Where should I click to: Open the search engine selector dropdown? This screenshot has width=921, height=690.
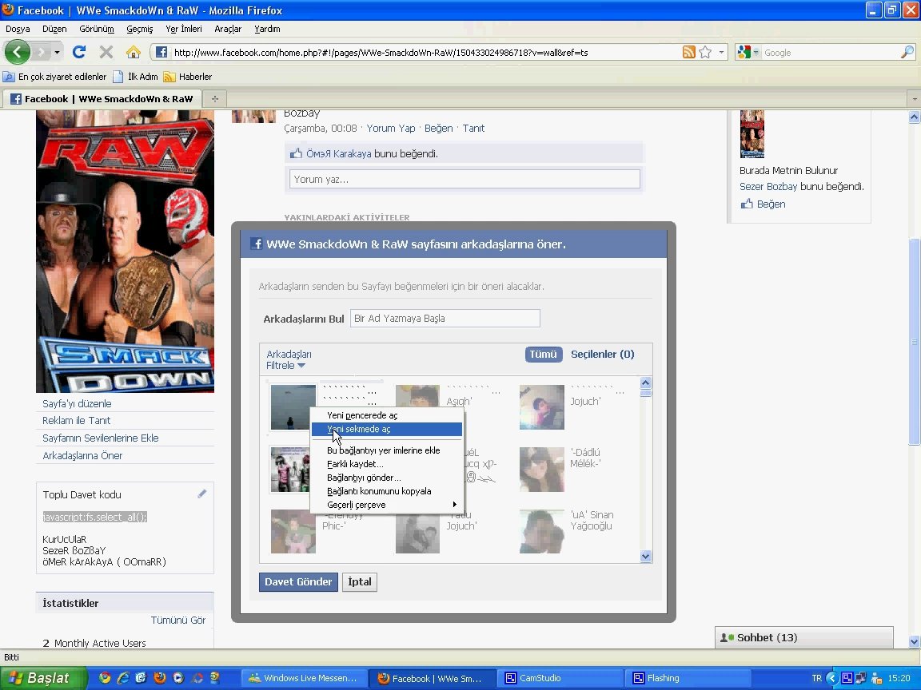tap(756, 52)
